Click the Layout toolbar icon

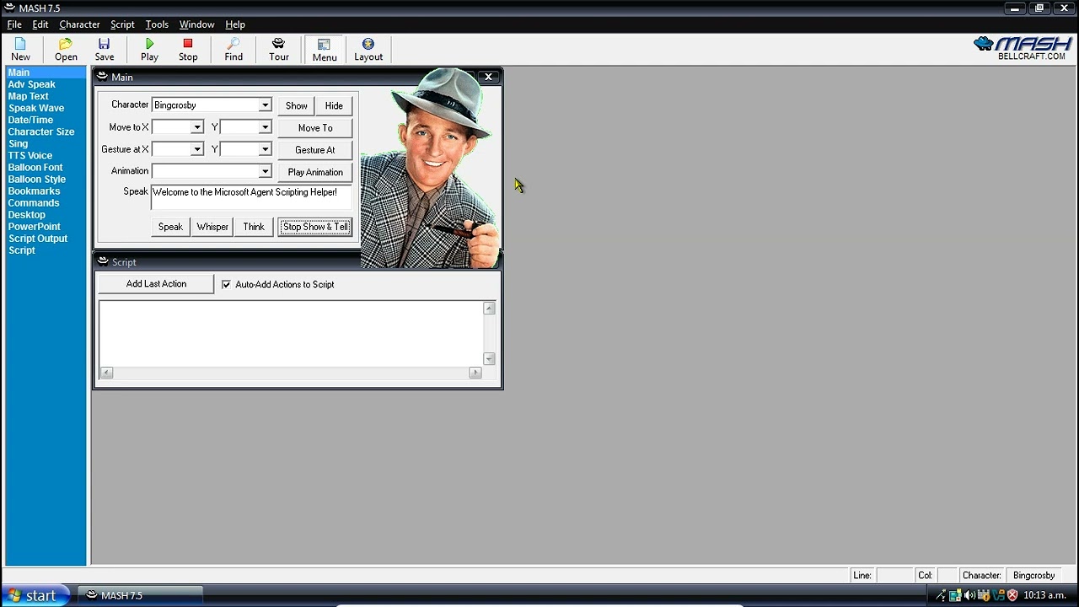click(x=368, y=49)
